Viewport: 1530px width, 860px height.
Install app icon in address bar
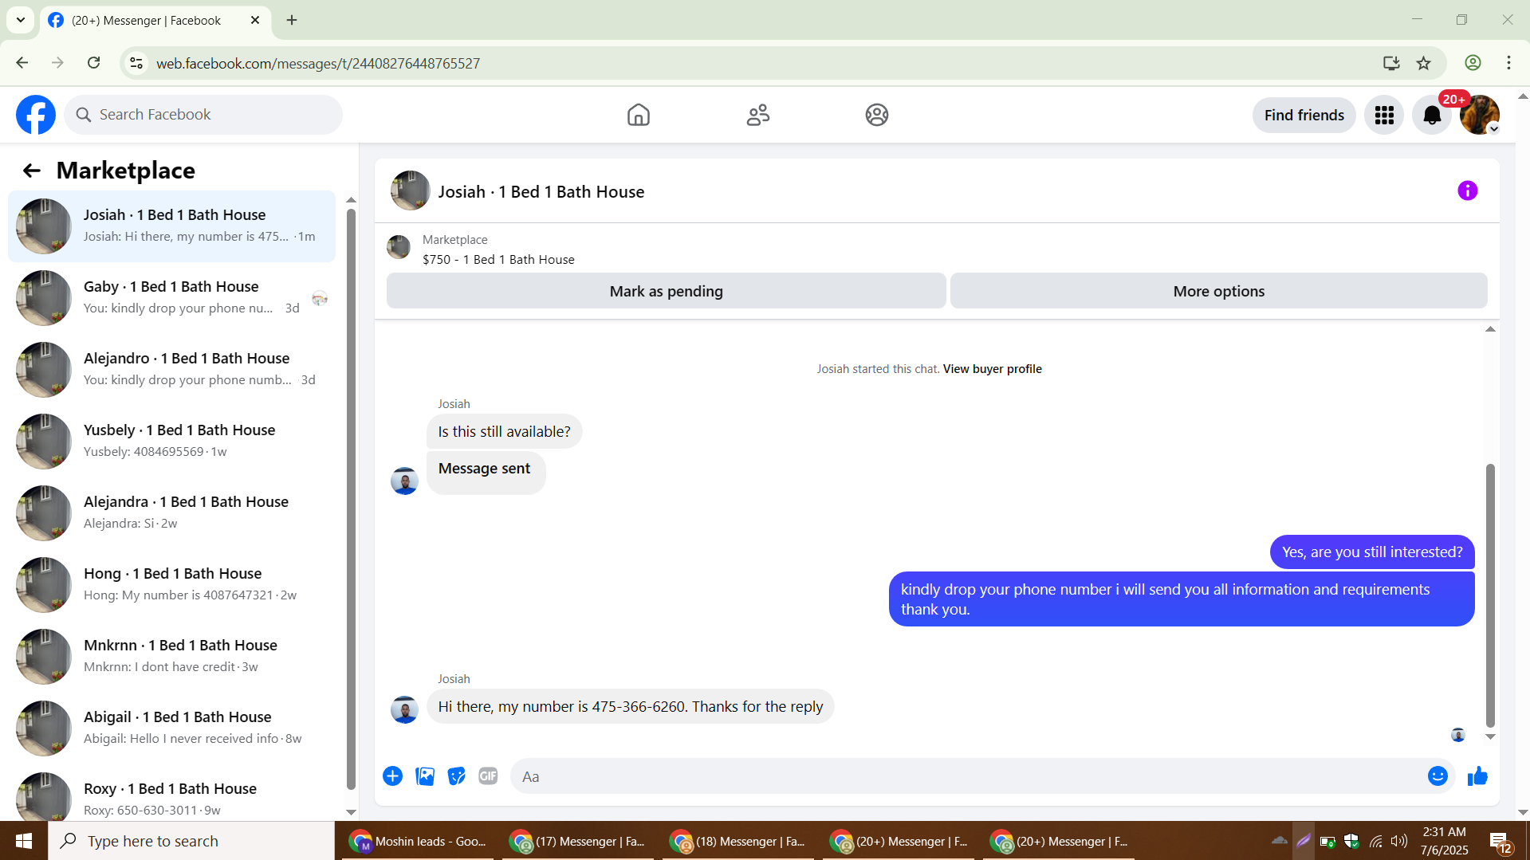tap(1391, 63)
